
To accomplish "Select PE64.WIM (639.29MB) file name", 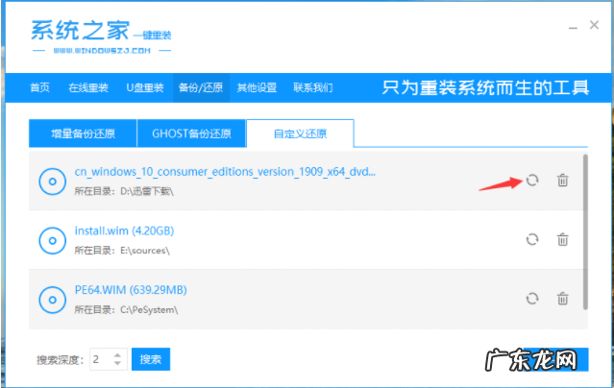I will pos(131,290).
